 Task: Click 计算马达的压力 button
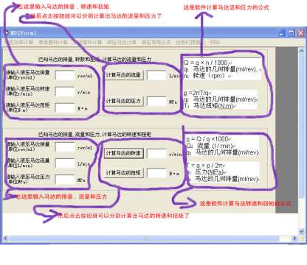click(124, 101)
